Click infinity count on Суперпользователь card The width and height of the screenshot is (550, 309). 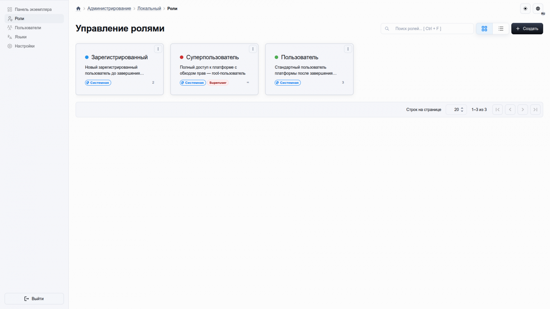pyautogui.click(x=248, y=82)
